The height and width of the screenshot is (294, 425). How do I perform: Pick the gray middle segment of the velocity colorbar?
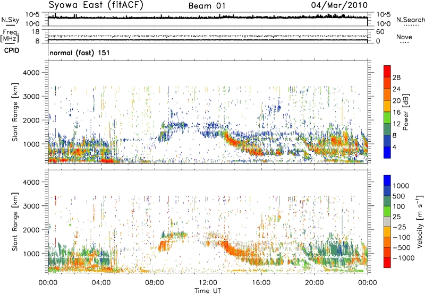387,222
